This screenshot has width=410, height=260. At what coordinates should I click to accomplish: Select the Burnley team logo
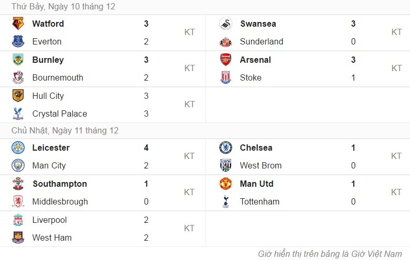click(x=18, y=60)
